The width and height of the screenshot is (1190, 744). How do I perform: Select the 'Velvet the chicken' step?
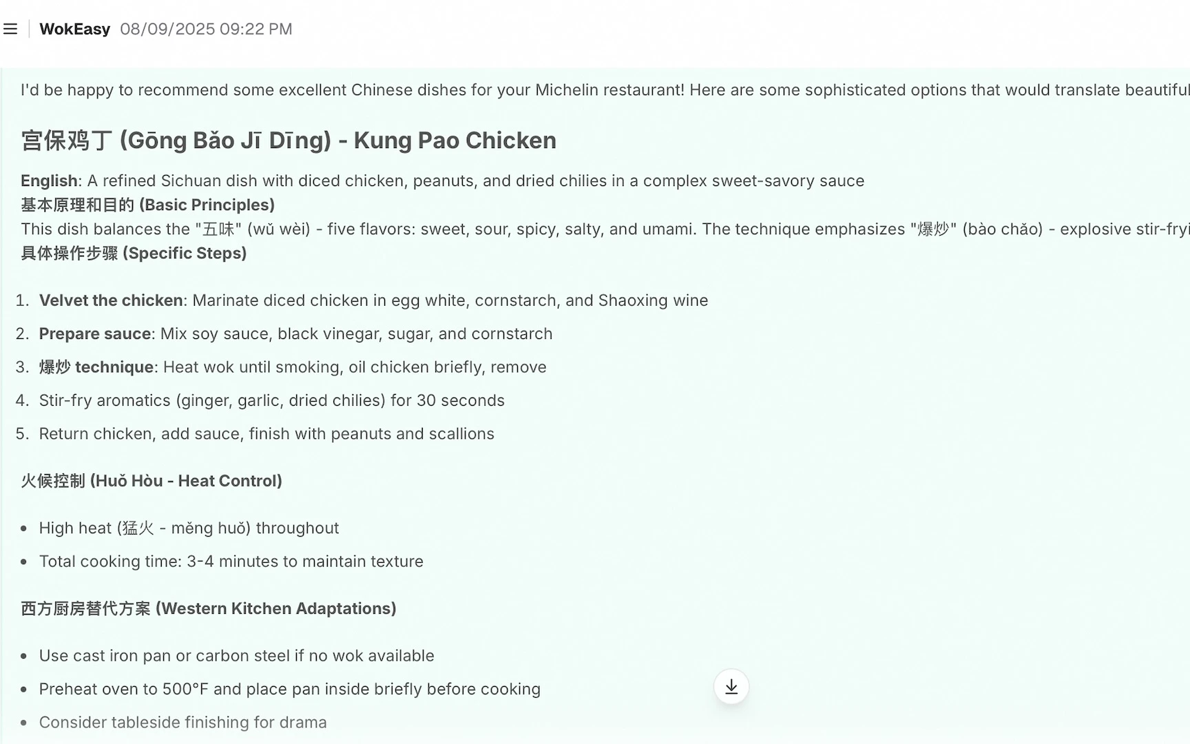coord(373,300)
